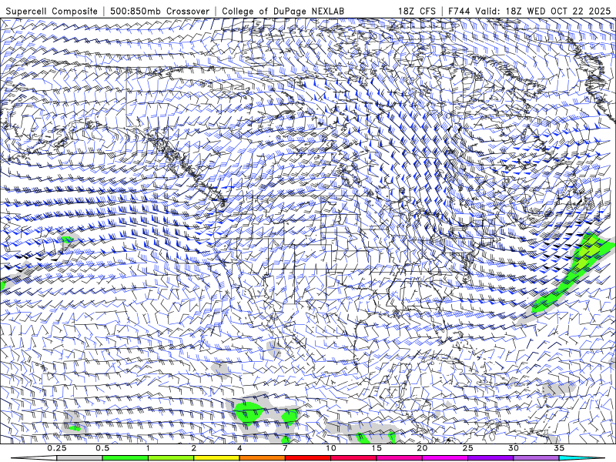Select bright green 0.5–1 color bar segment
616x462 pixels.
[125, 458]
